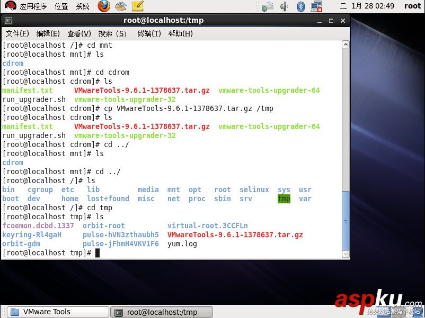Open the note-taking launcher icon
425x318 pixels.
138,6
